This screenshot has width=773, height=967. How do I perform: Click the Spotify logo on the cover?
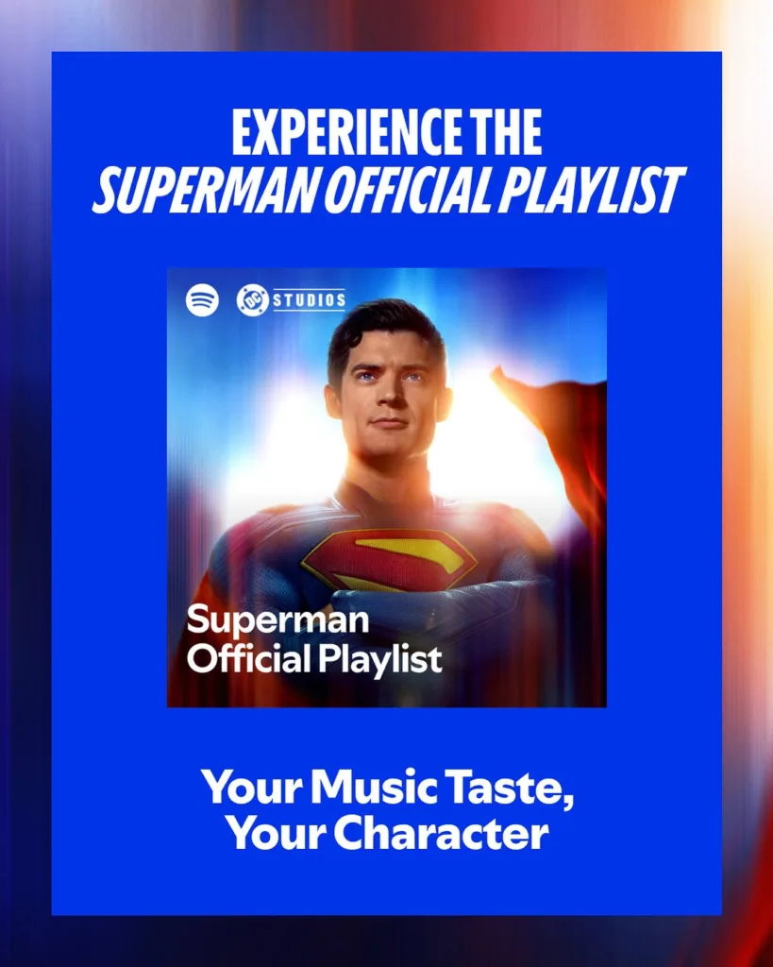tap(202, 300)
